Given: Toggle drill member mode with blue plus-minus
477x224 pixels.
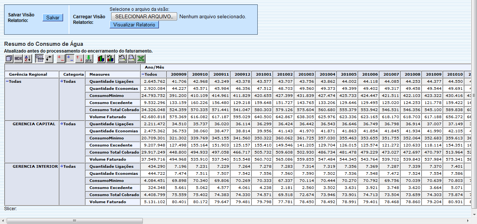Looking at the screenshot, I should click(x=69, y=58).
